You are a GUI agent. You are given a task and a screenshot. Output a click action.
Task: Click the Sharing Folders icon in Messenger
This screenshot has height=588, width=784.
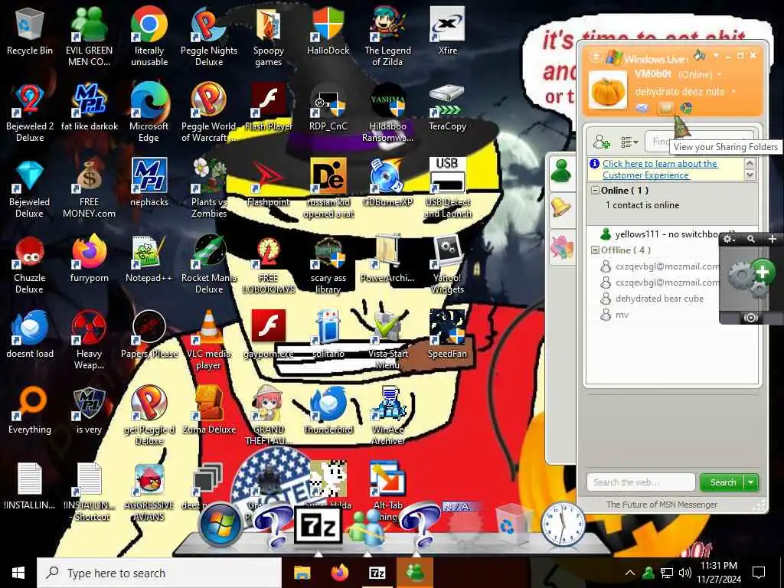tap(665, 108)
